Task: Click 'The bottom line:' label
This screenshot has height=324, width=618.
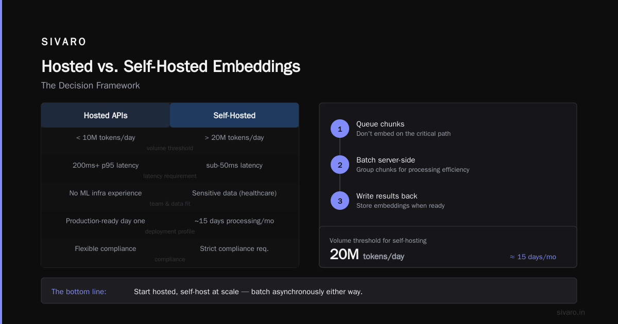Action: coord(79,292)
